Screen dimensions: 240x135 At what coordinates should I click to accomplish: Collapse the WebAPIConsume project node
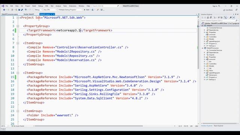pyautogui.click(x=202, y=48)
